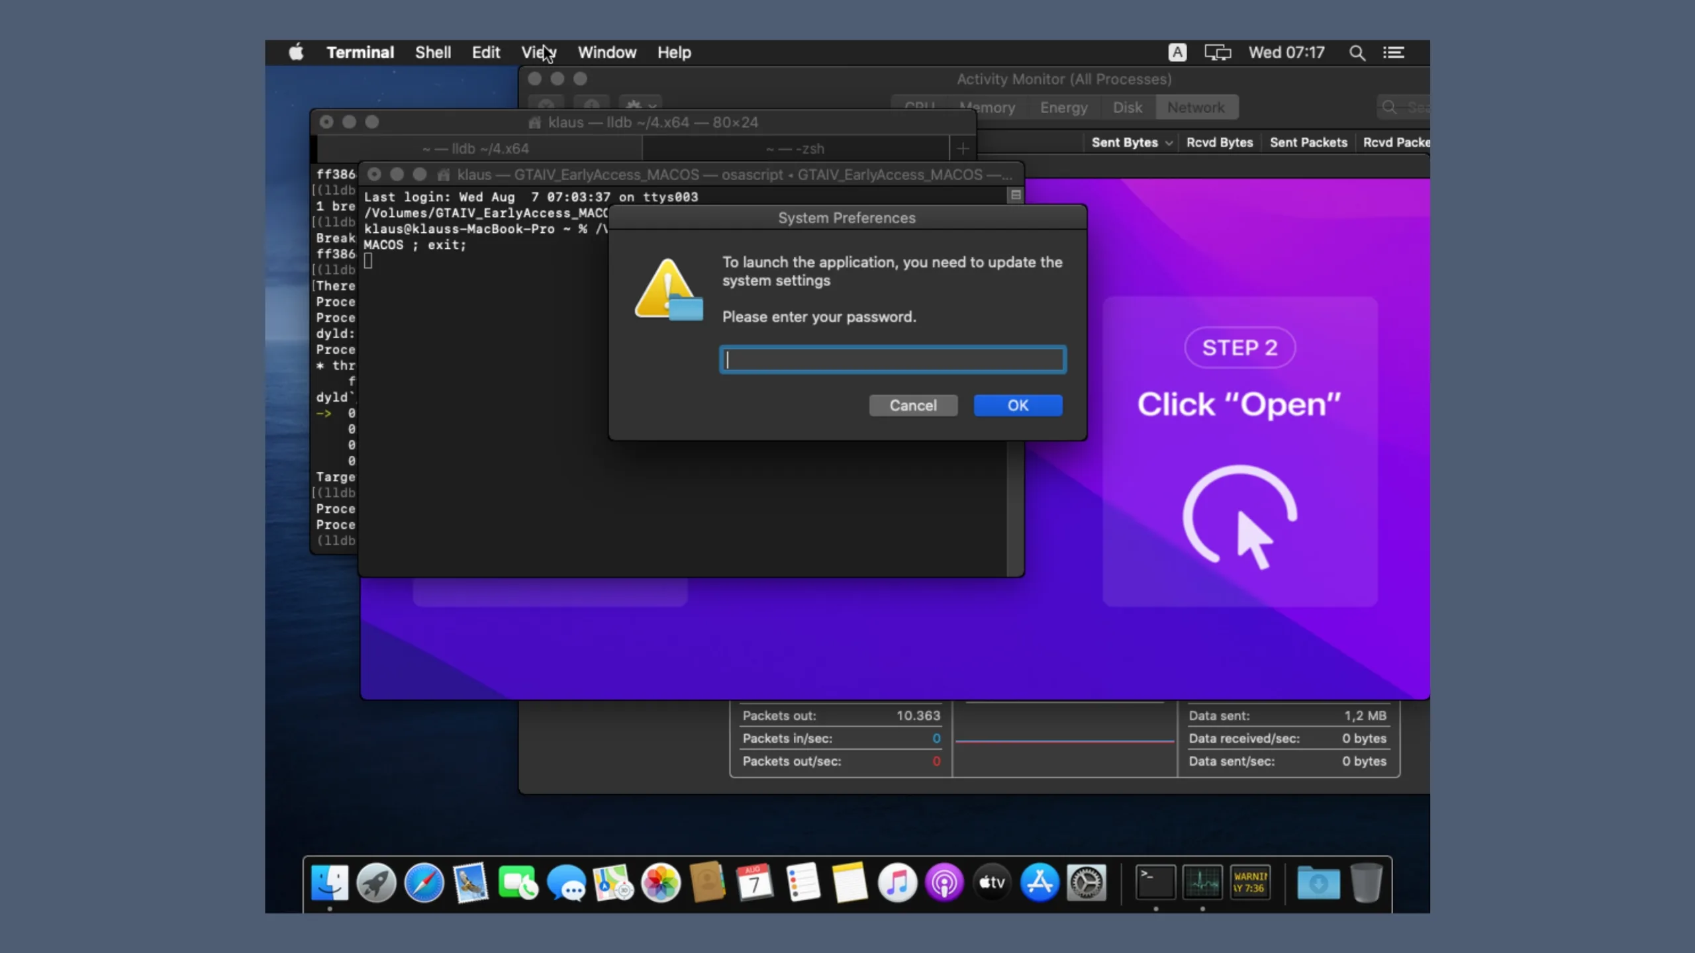Switch to the lldb ~/4.x64 terminal tab
This screenshot has height=953, width=1695.
pos(477,149)
